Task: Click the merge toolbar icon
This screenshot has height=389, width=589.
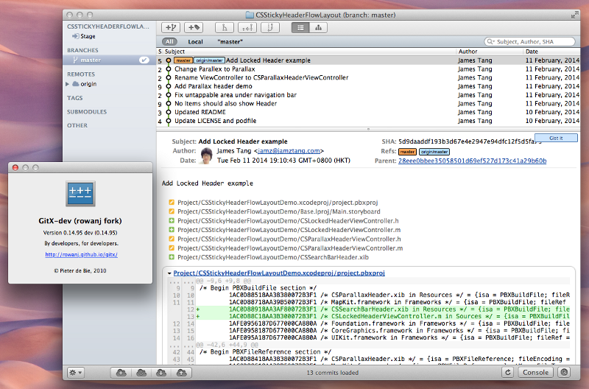Action: click(224, 27)
